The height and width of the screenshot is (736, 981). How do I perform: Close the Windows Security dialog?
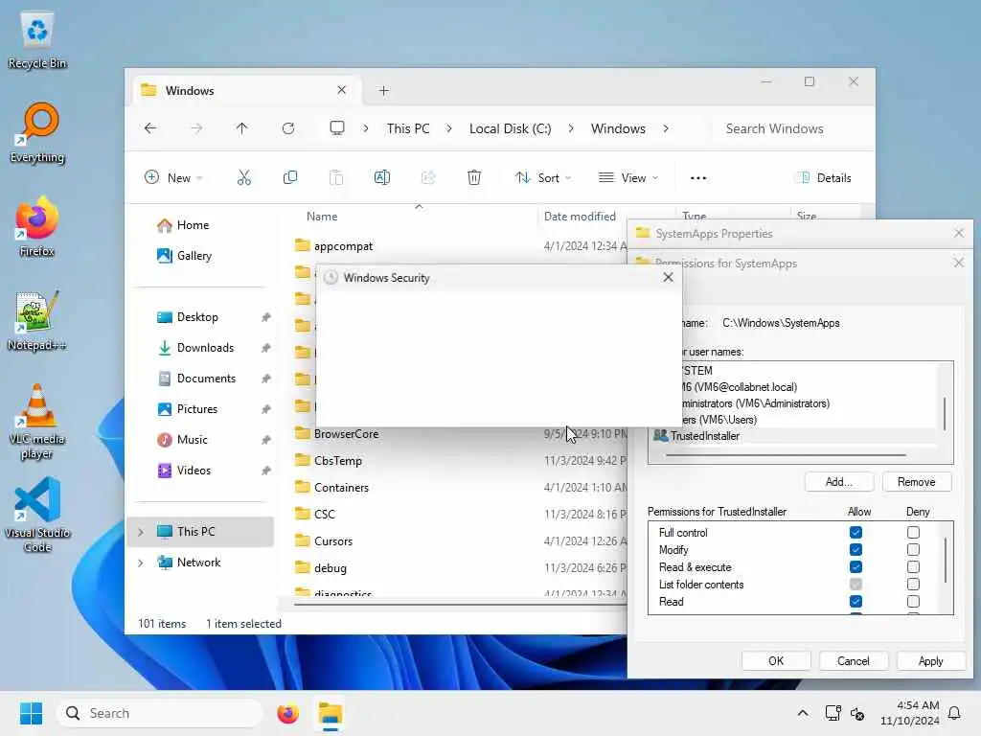668,277
